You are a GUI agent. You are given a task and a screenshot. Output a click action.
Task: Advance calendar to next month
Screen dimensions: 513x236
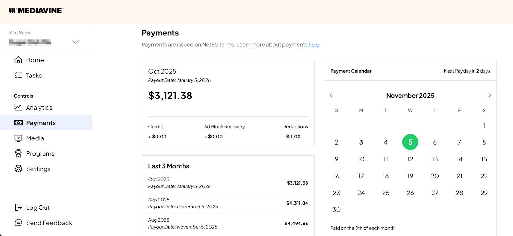click(x=490, y=95)
